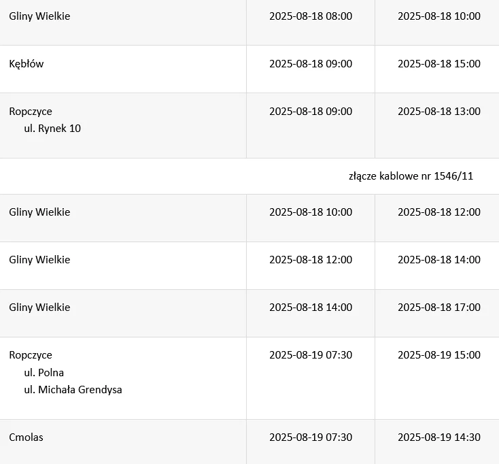499x464 pixels.
Task: Select the Kębłów location cell
Action: pyautogui.click(x=123, y=69)
